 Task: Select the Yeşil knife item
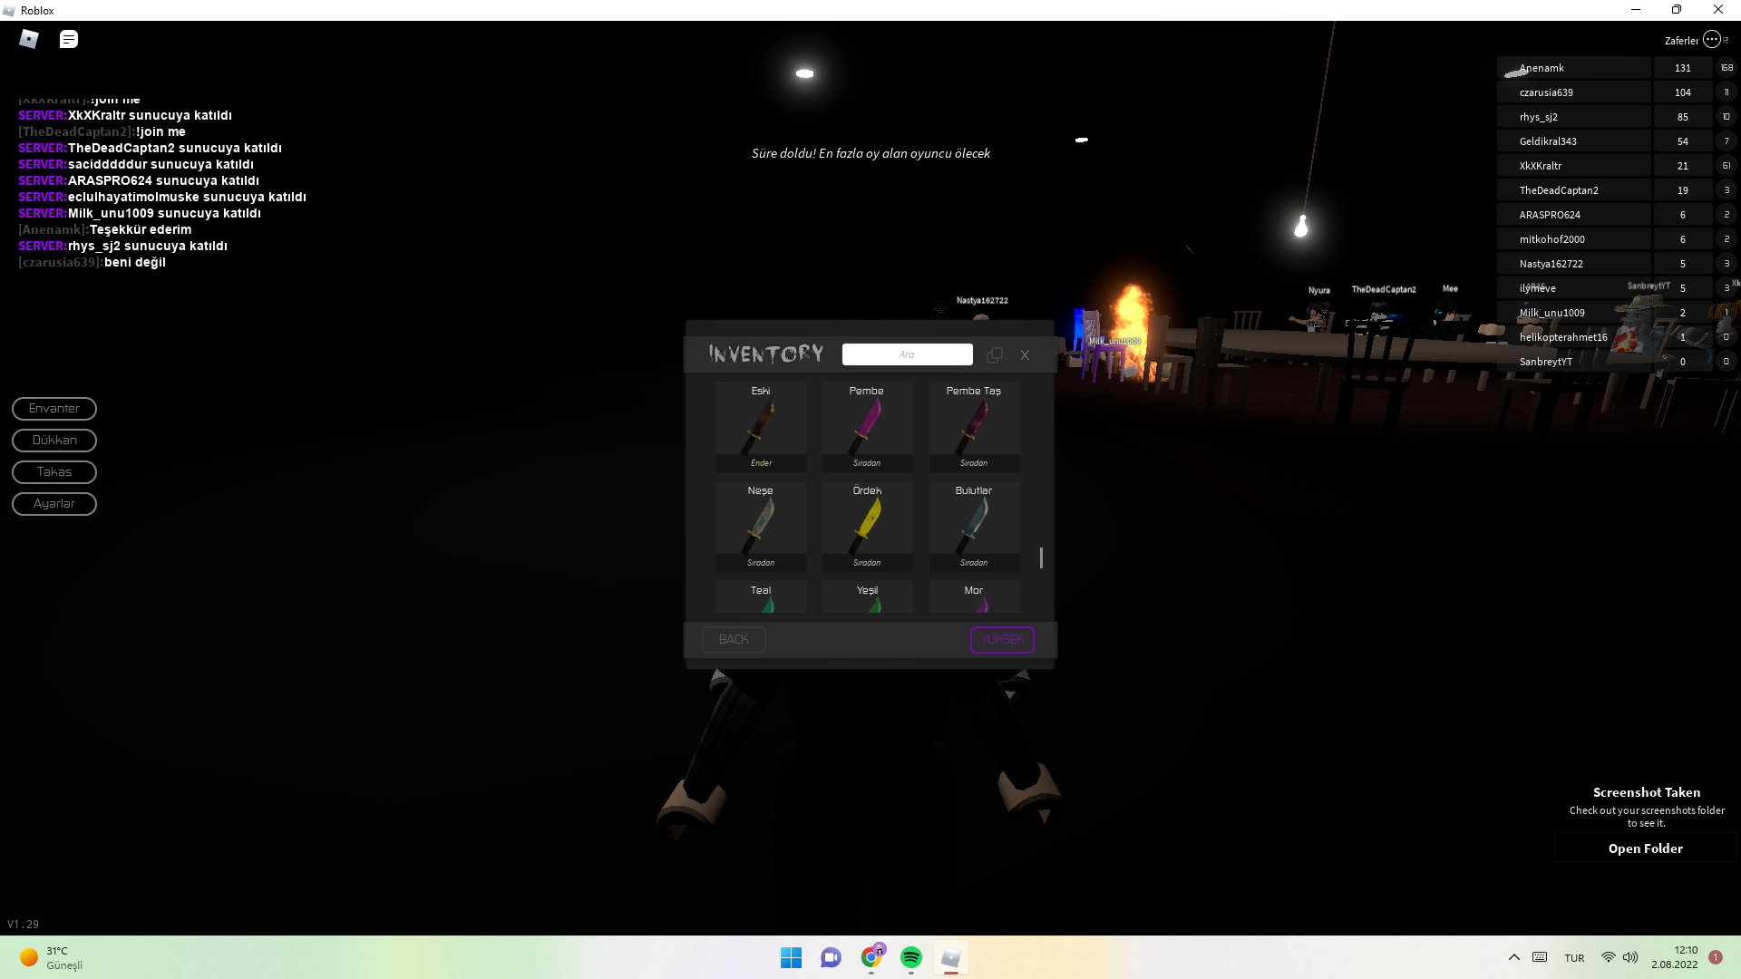coord(867,597)
